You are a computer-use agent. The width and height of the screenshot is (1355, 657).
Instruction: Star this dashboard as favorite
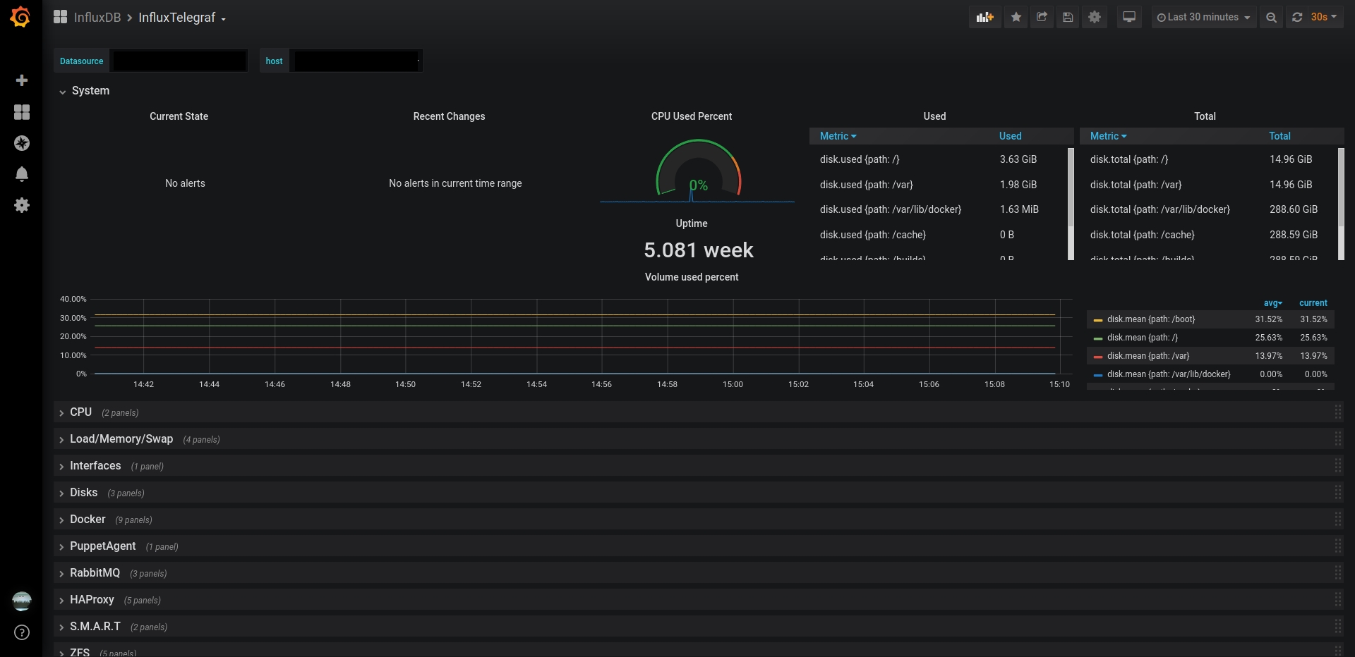pyautogui.click(x=1016, y=17)
